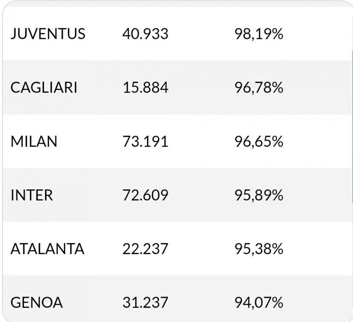The image size is (353, 322).
Task: Select the INTER team cell
Action: (x=31, y=195)
